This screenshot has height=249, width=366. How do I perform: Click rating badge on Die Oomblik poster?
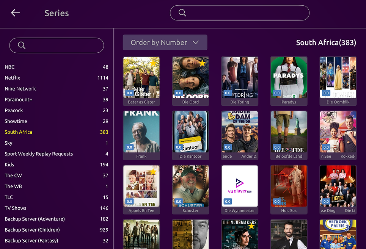pos(326,93)
